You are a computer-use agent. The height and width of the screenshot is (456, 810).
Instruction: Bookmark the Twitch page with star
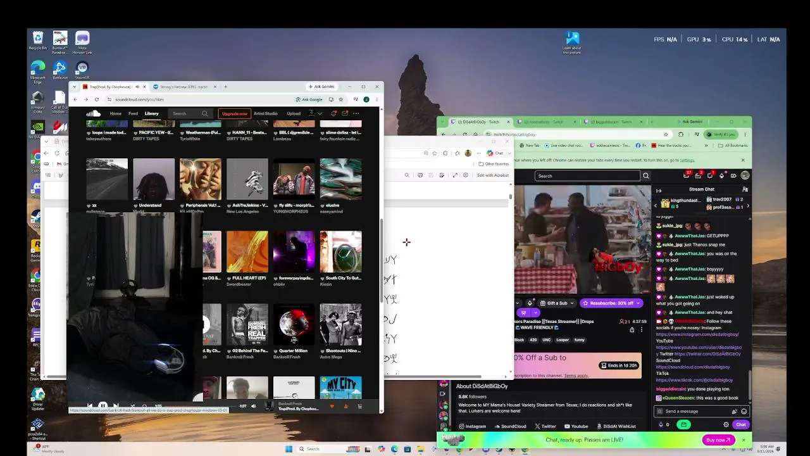click(666, 134)
